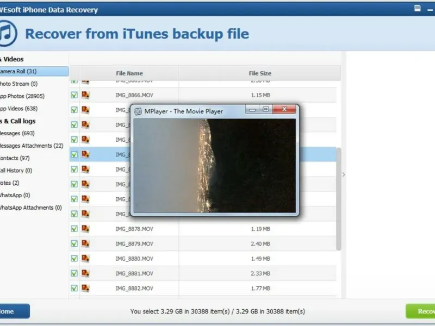This screenshot has height=326, width=435.
Task: Uncheck the IMG_8866.MOV checkbox
Action: point(74,95)
